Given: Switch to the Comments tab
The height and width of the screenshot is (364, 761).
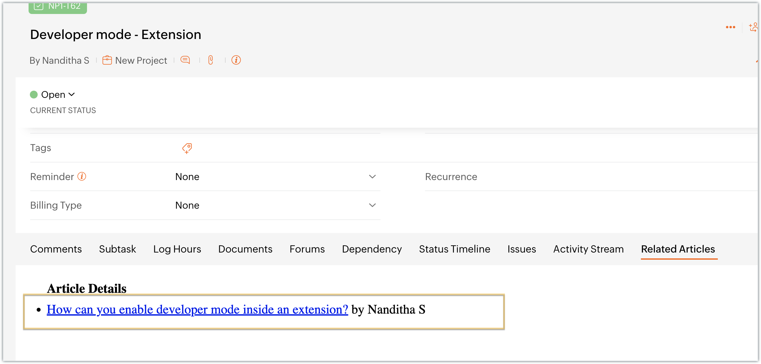Looking at the screenshot, I should click(x=56, y=249).
